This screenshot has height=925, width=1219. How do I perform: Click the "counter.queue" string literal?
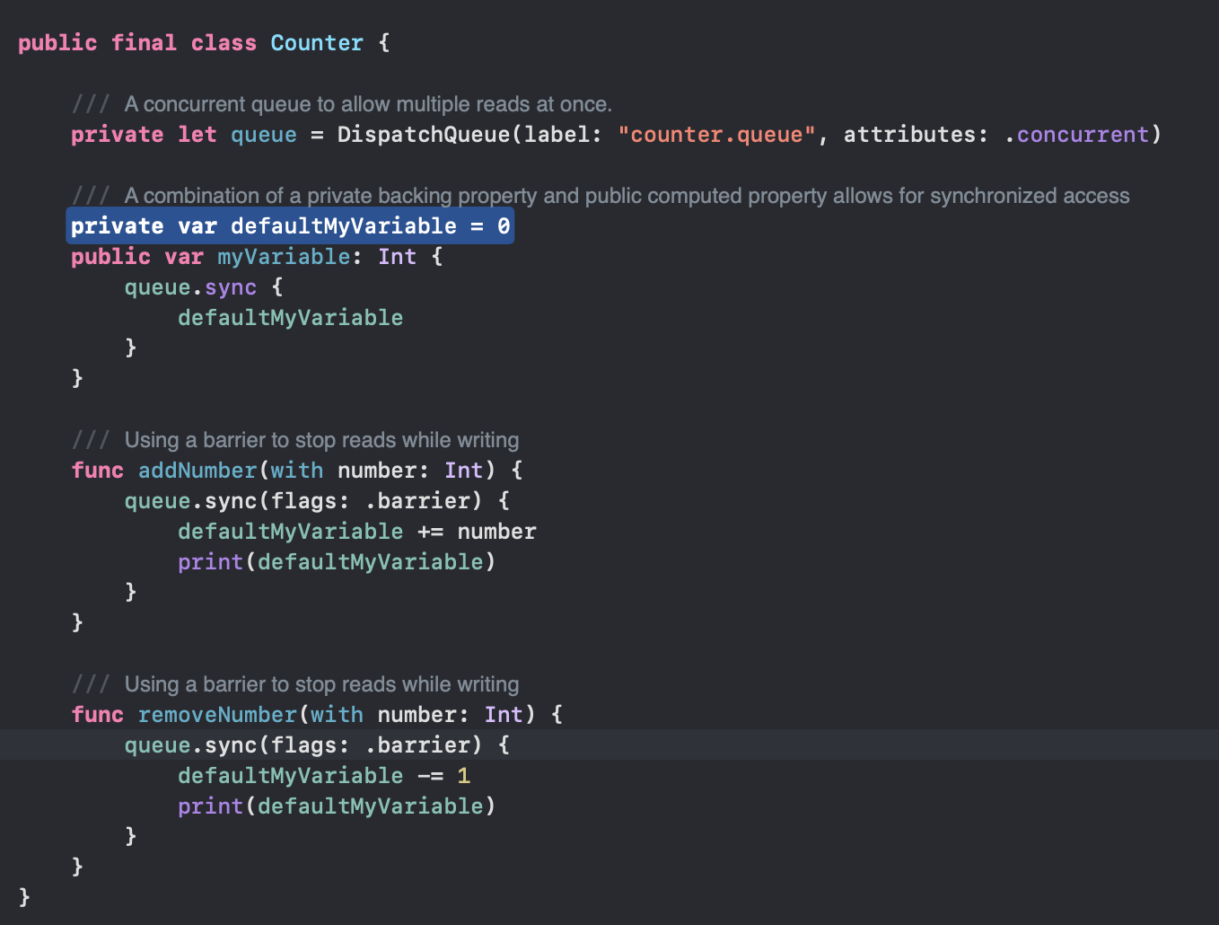click(x=716, y=135)
